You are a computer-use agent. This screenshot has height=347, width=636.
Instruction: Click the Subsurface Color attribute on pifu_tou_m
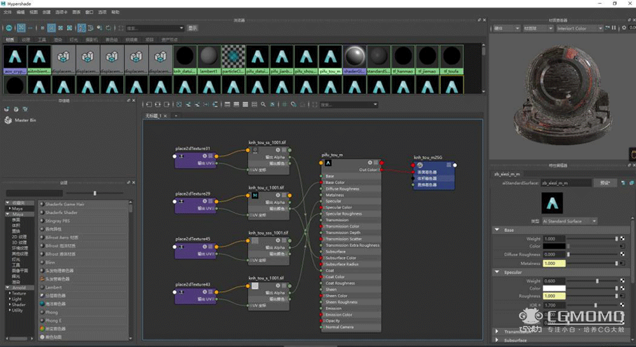pos(341,258)
